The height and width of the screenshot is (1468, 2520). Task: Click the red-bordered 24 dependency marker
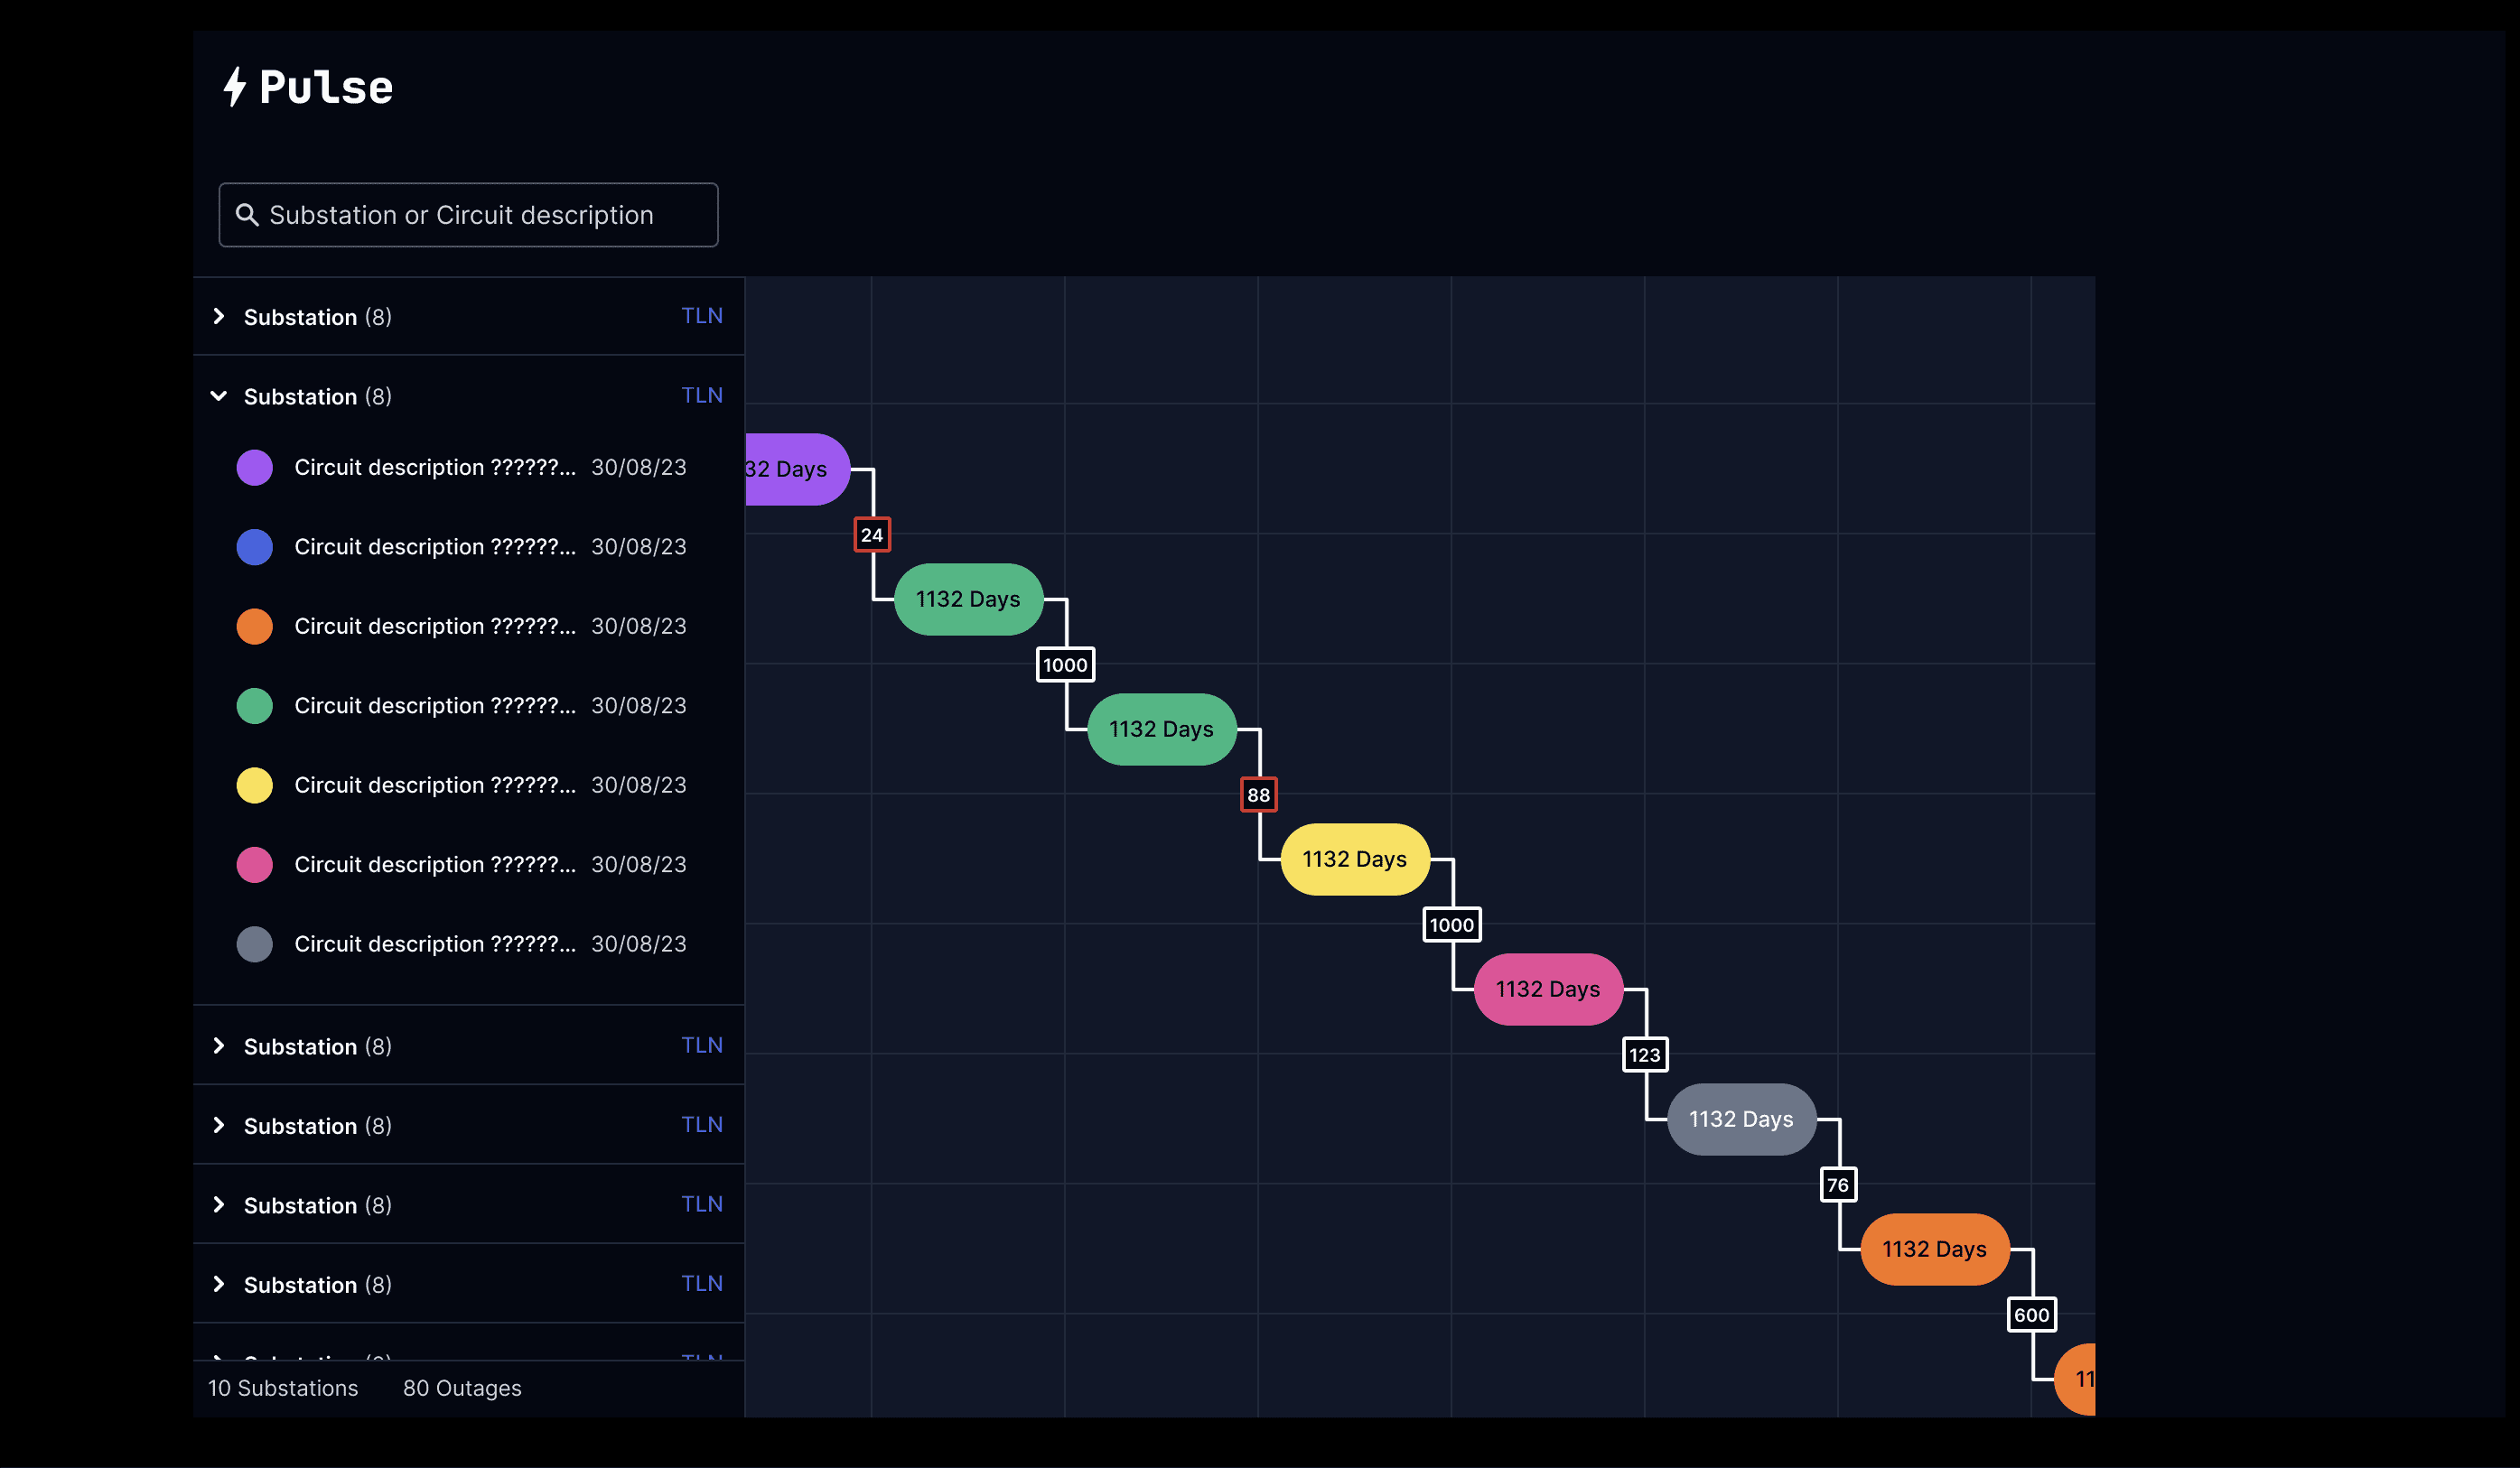(x=872, y=534)
